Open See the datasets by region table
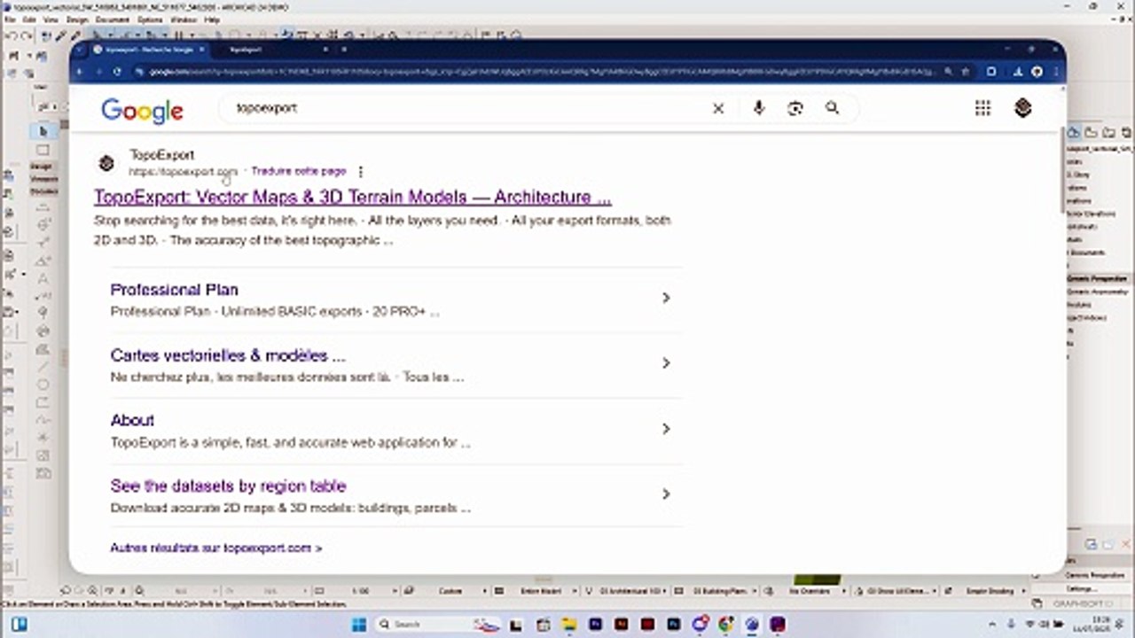Viewport: 1135px width, 638px height. click(228, 486)
